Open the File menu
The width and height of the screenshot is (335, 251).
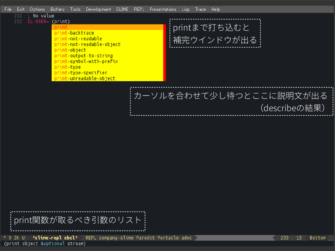8,9
